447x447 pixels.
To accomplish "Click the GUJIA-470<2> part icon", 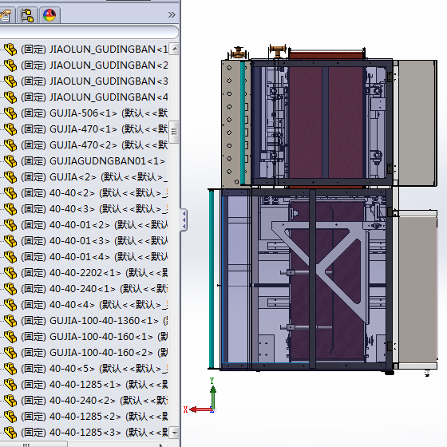I will click(x=10, y=145).
